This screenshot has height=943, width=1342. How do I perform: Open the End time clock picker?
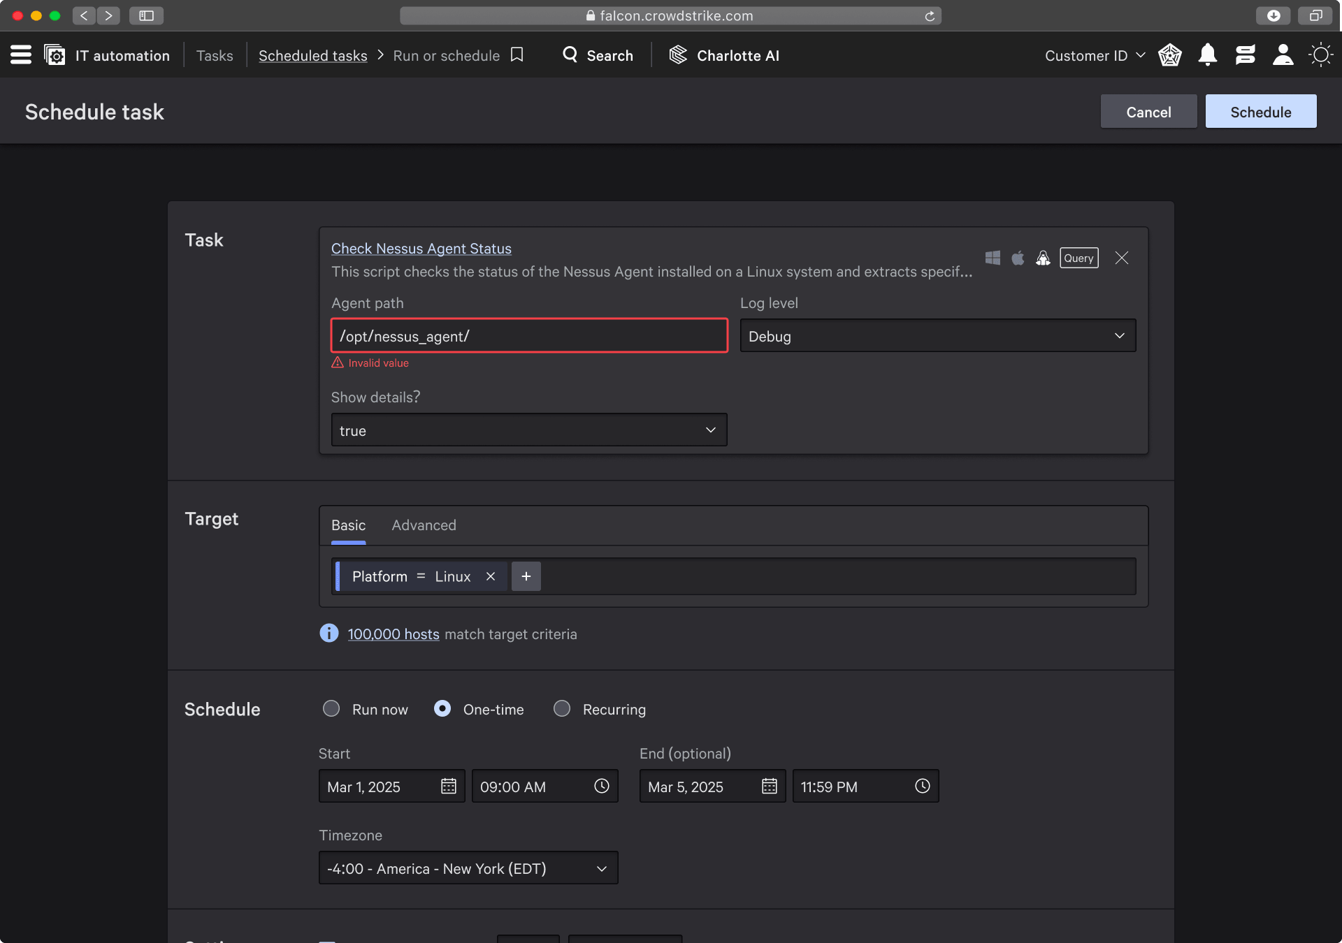[x=923, y=787]
